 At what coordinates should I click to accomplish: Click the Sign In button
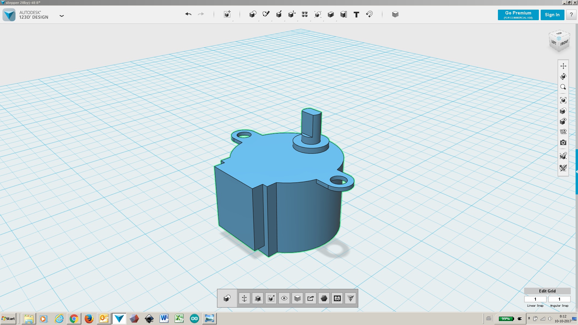[x=552, y=15]
